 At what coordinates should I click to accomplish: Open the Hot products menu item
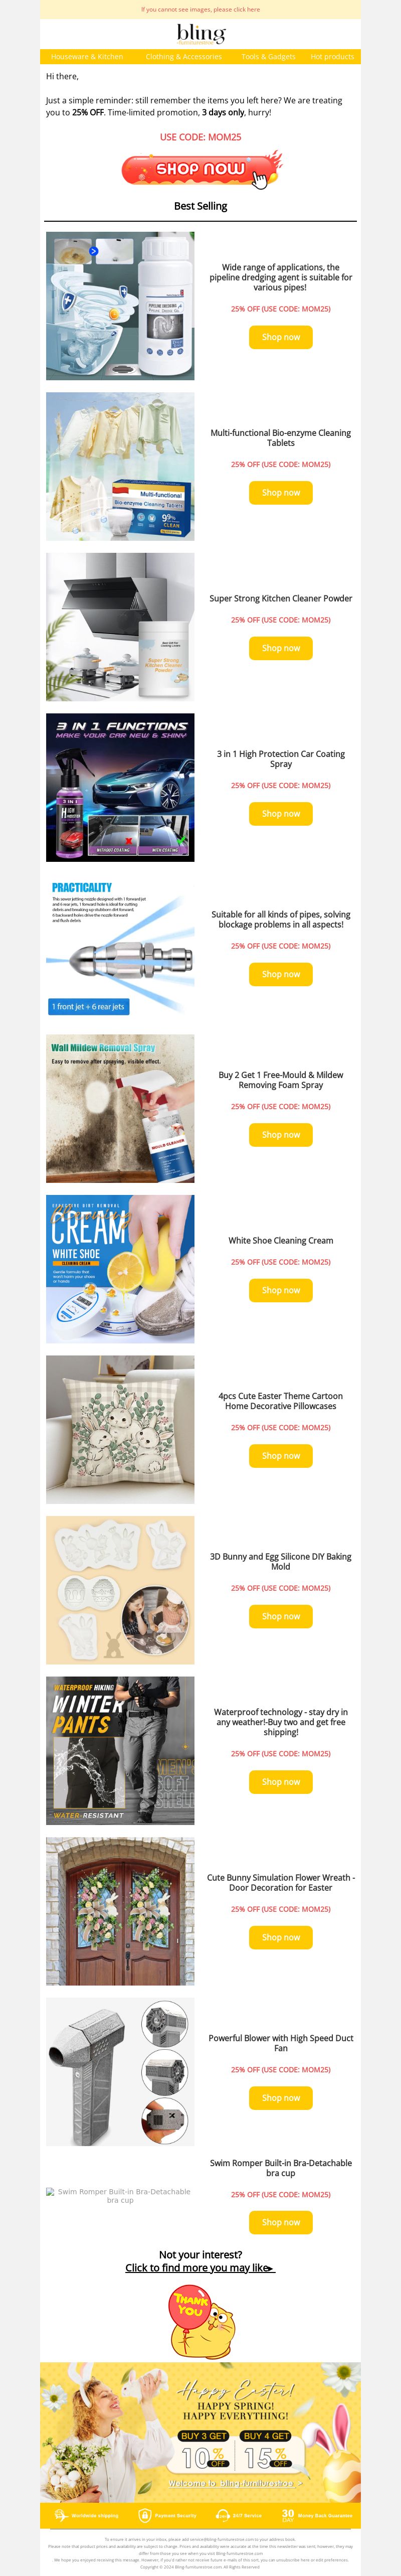pyautogui.click(x=332, y=57)
